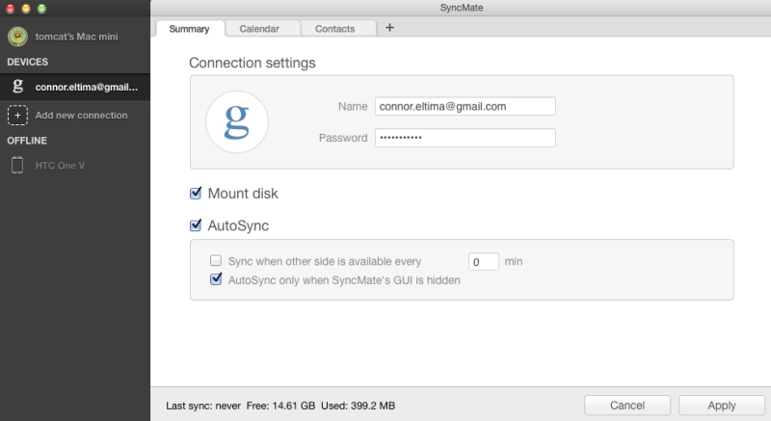Click the OFFLINE section header
The width and height of the screenshot is (771, 421).
[x=27, y=141]
